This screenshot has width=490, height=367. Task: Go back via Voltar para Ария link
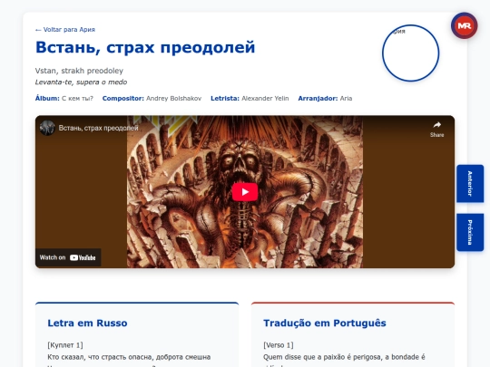pyautogui.click(x=65, y=30)
